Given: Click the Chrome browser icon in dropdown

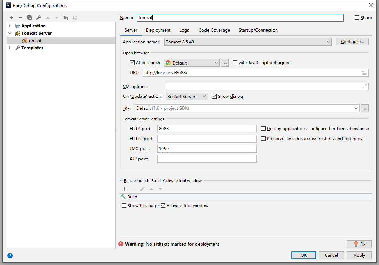Looking at the screenshot, I should pyautogui.click(x=168, y=63).
